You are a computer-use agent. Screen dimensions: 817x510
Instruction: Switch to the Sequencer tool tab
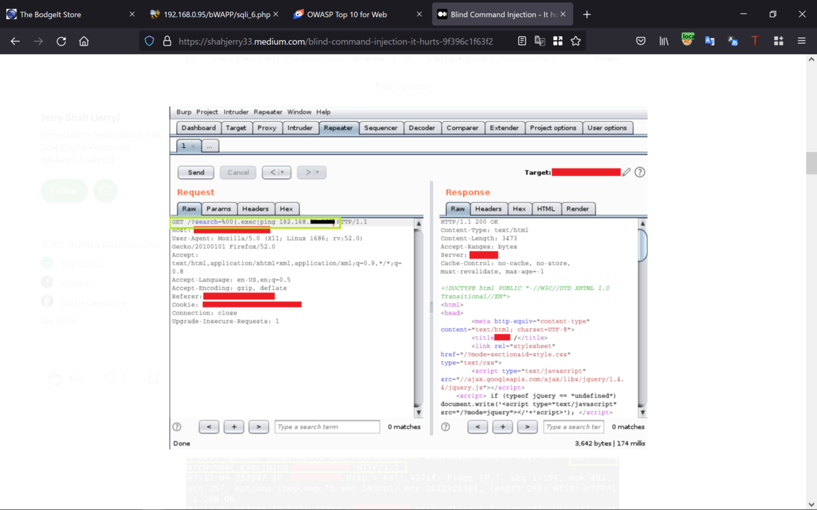381,128
